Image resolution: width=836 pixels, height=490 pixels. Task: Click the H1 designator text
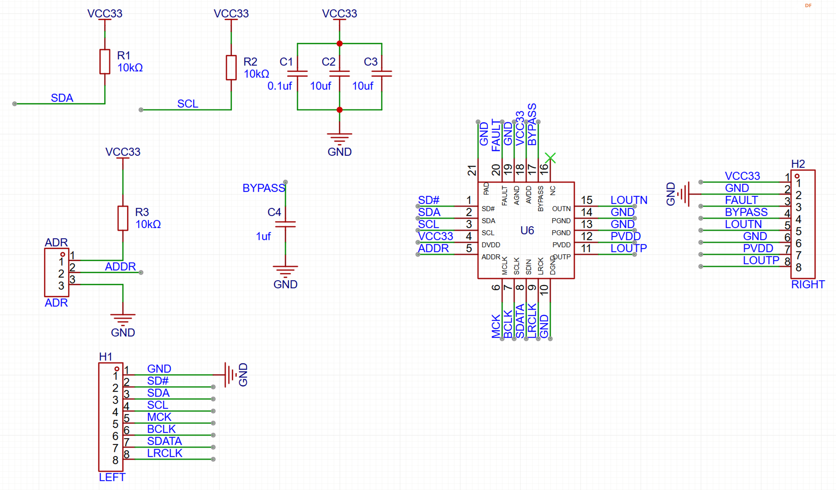(106, 357)
